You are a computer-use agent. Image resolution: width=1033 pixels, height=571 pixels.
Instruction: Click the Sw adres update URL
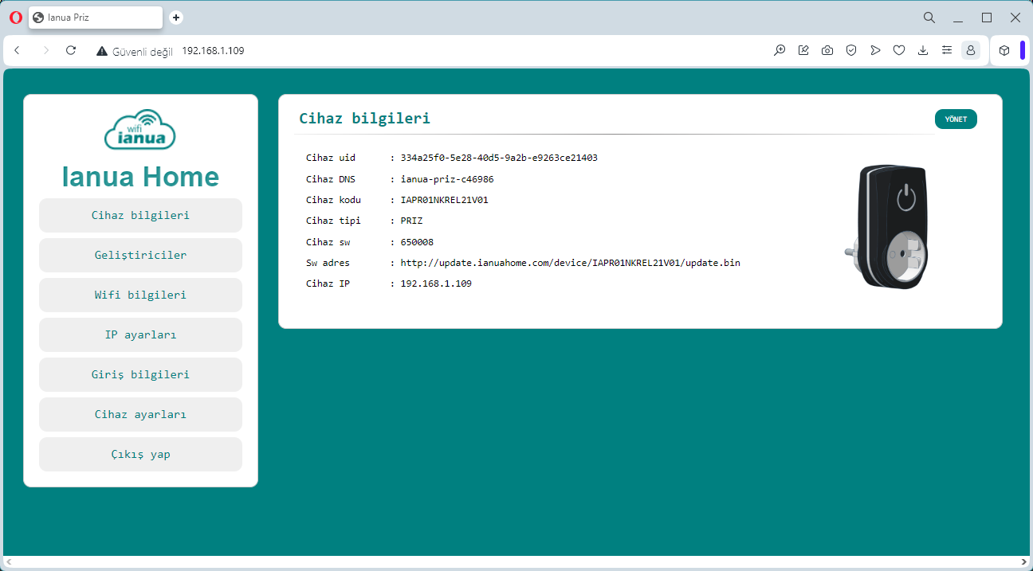click(x=570, y=263)
